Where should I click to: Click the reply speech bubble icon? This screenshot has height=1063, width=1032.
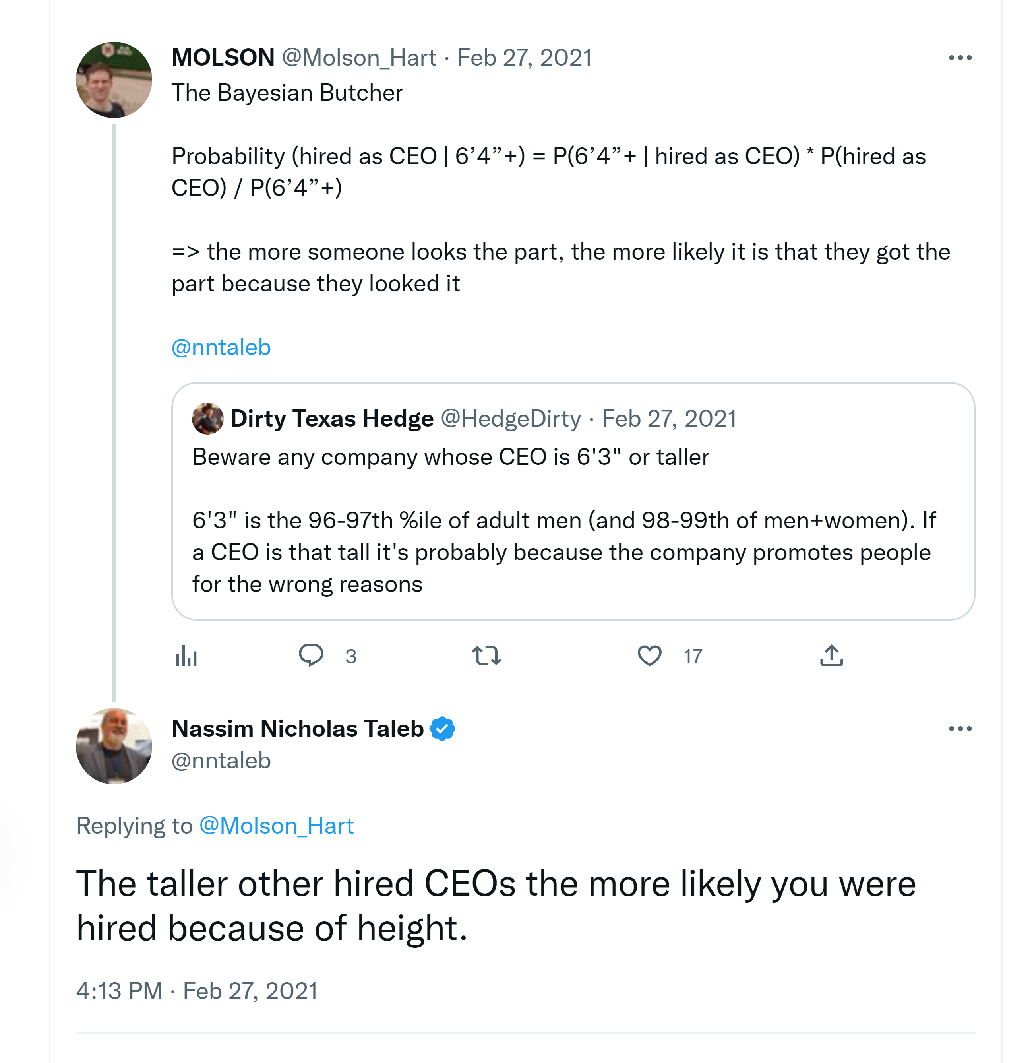click(311, 655)
